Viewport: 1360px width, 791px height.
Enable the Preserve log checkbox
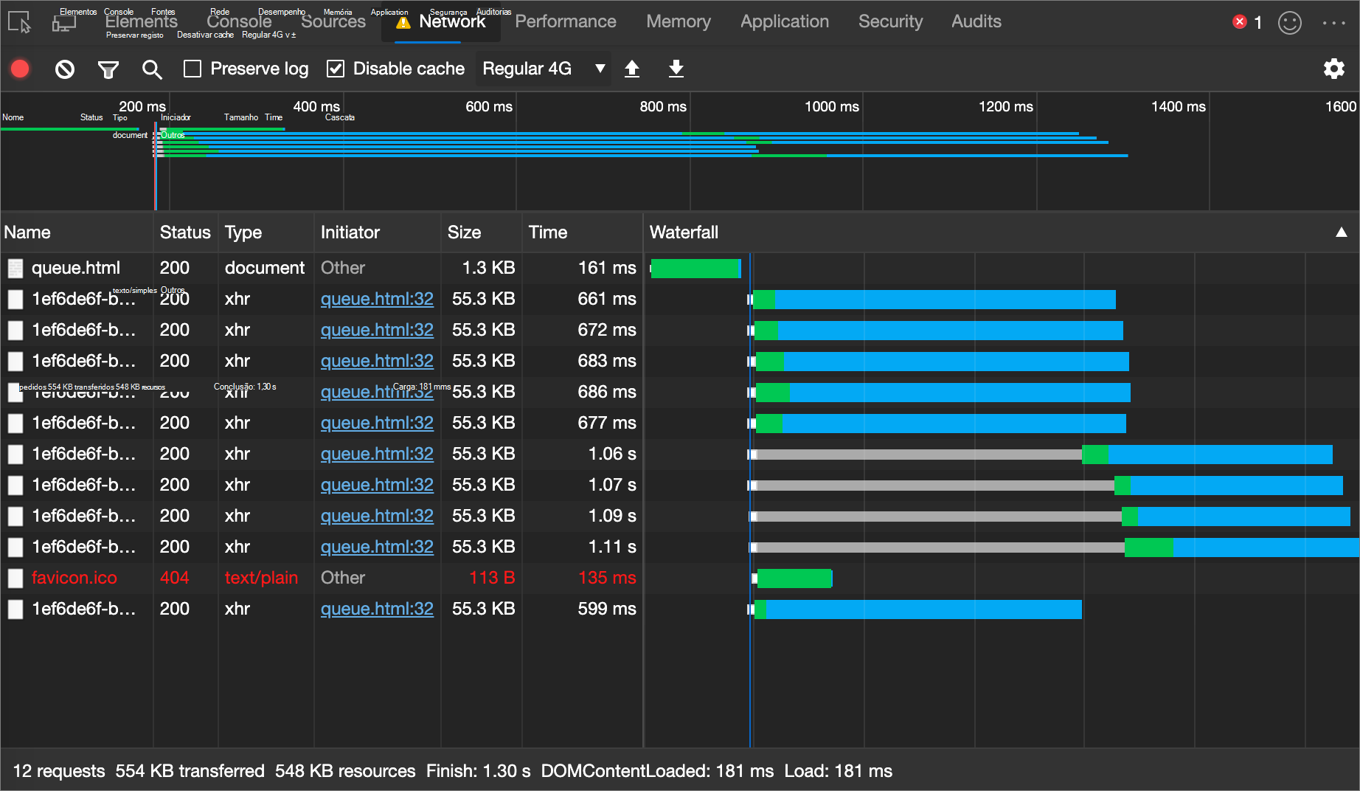point(192,69)
